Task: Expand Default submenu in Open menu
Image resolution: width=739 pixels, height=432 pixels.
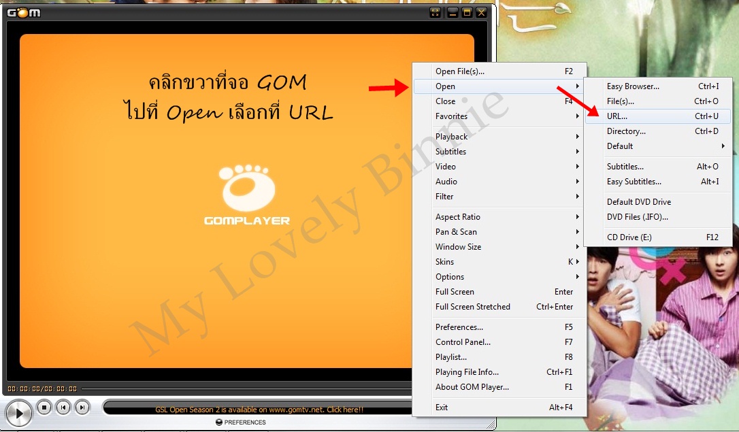Action: (658, 146)
